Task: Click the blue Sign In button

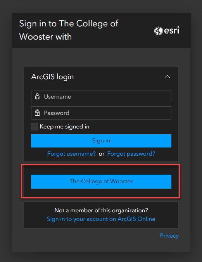Action: coord(101,141)
